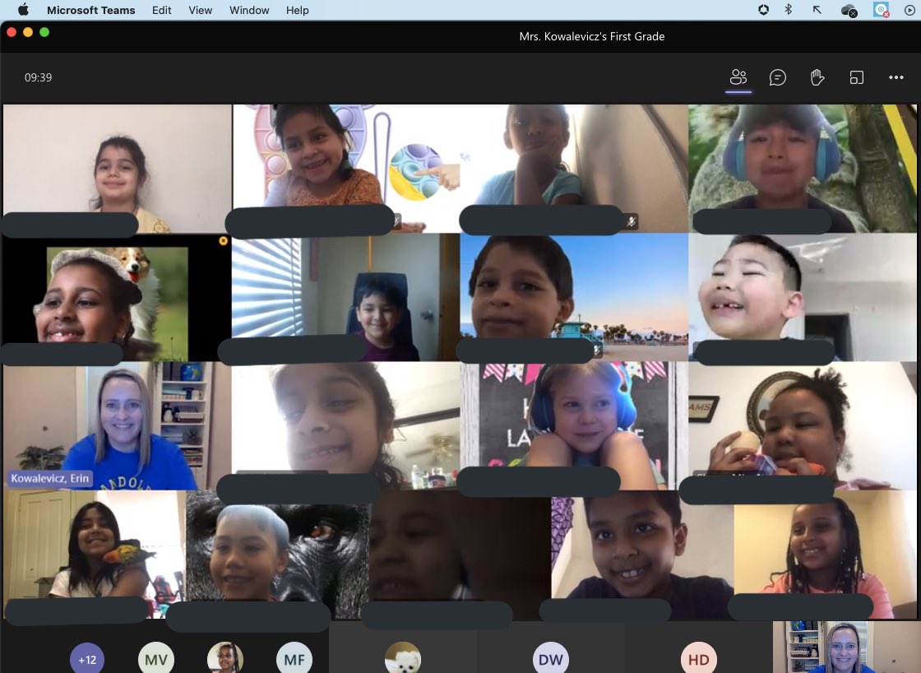Click the meeting timer 09:39
Screen dimensions: 921x673
[x=38, y=77]
